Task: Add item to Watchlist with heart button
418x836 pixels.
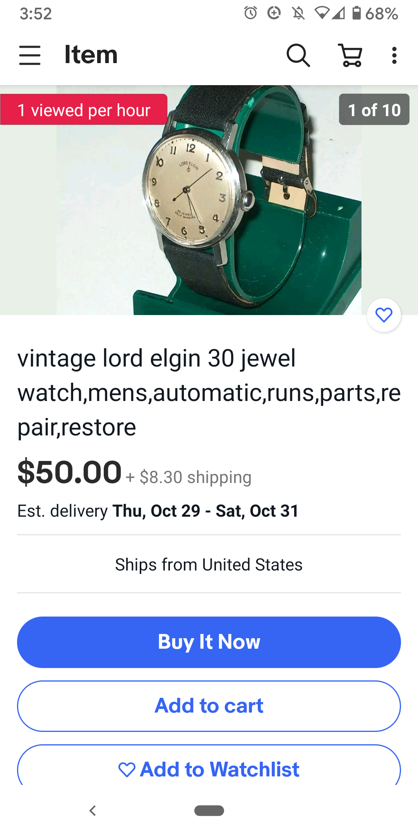Action: tap(209, 766)
